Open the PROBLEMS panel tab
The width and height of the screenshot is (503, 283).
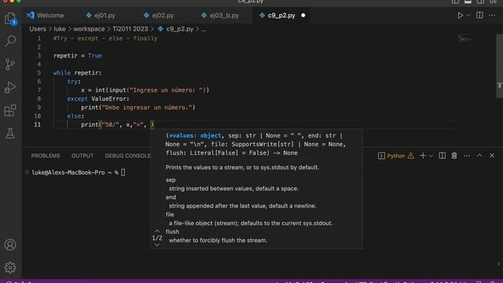pyautogui.click(x=46, y=156)
